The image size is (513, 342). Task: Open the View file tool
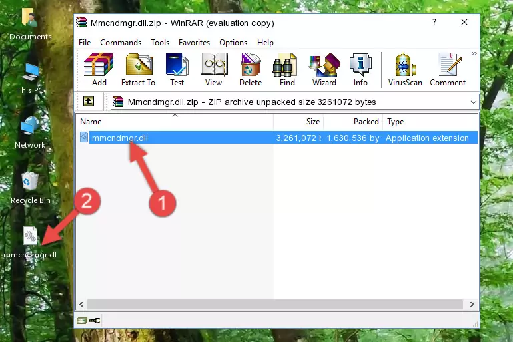(214, 69)
